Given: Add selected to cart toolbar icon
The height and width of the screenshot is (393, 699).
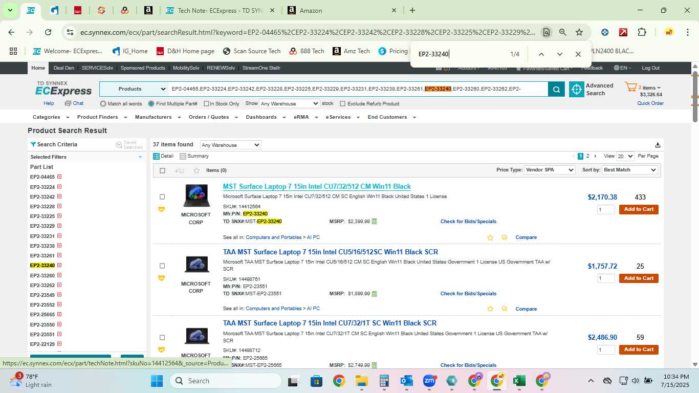Looking at the screenshot, I should point(179,170).
